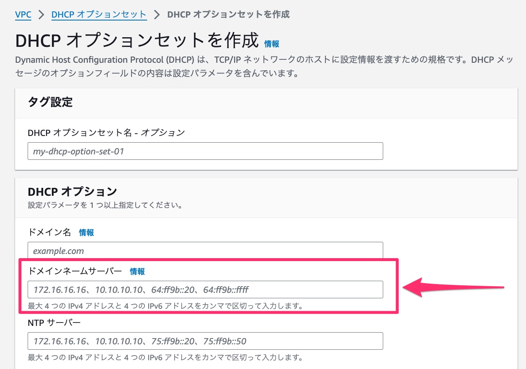Click 情報 next to ドメインネームサーバー
526x369 pixels.
138,271
